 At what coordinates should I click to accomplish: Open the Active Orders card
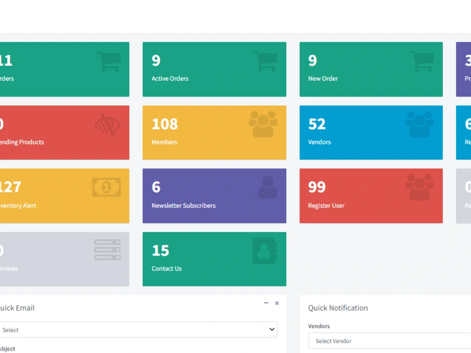(214, 69)
